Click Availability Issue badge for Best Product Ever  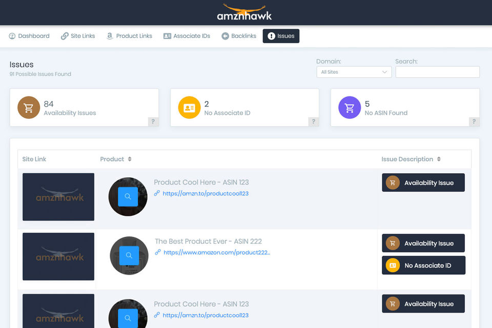coord(423,243)
